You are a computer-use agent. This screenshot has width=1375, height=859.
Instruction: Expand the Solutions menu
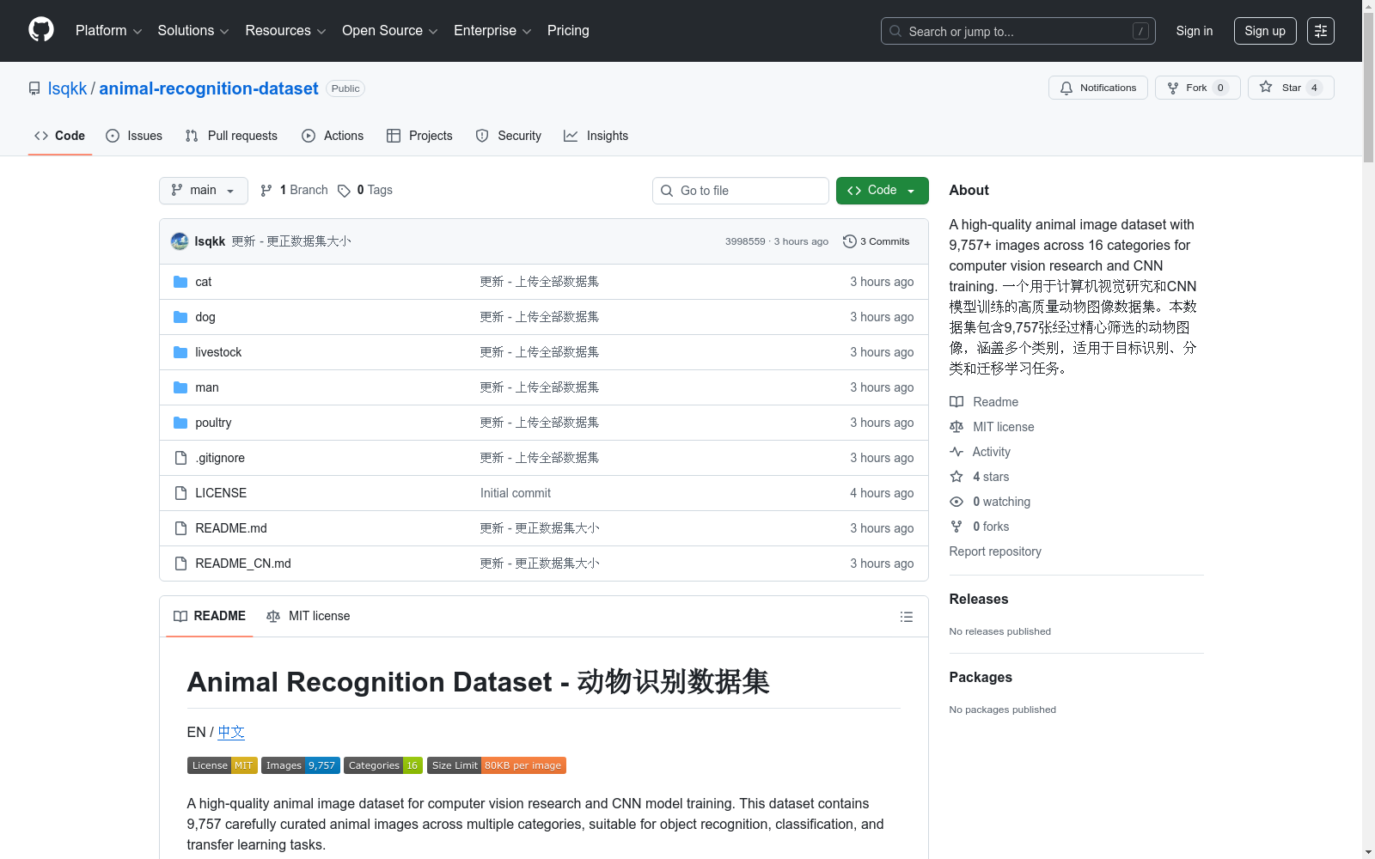(193, 31)
